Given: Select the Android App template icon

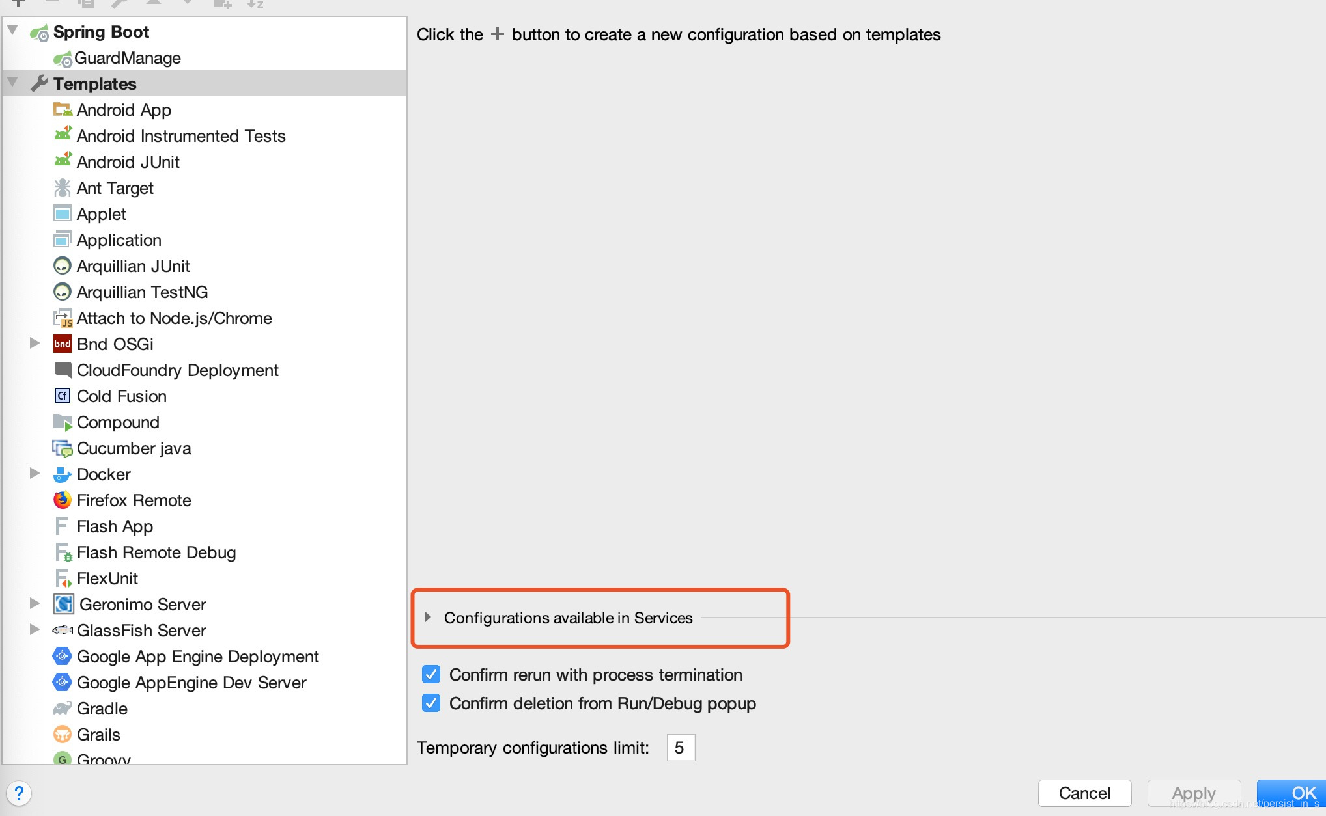Looking at the screenshot, I should click(62, 109).
